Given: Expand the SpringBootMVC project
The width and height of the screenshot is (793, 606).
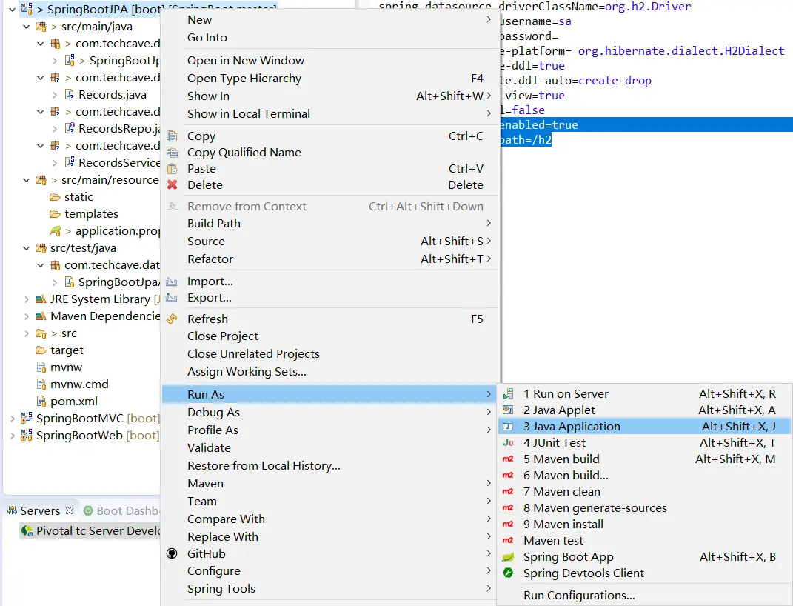Looking at the screenshot, I should [x=12, y=419].
